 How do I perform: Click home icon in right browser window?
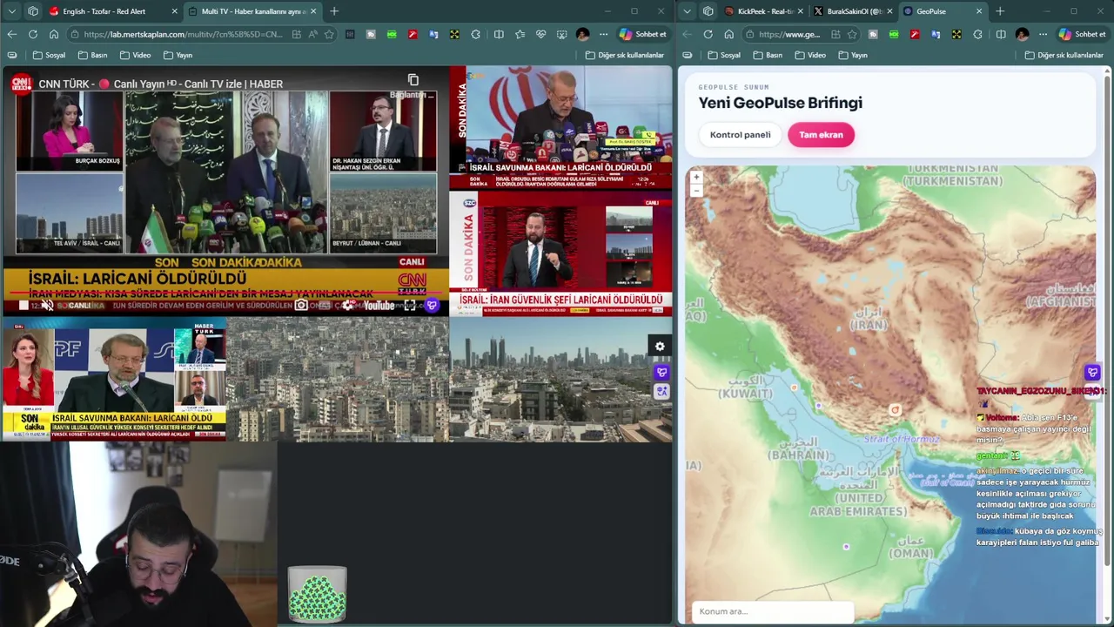pyautogui.click(x=728, y=34)
